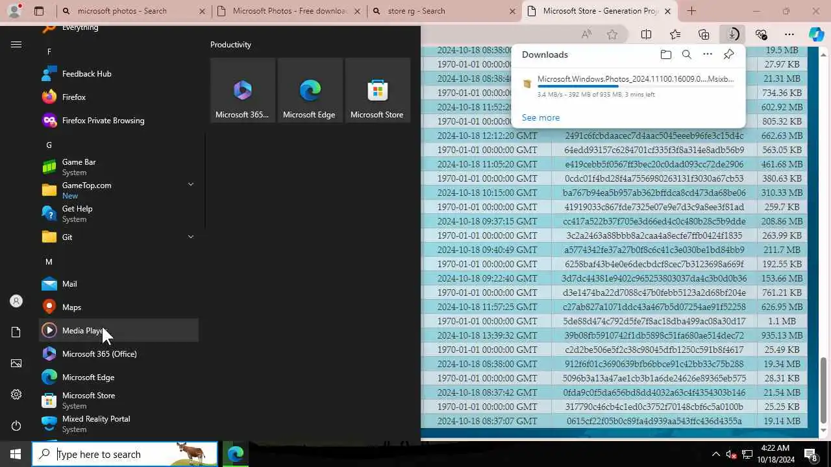Open the Get Help app

[x=119, y=213]
